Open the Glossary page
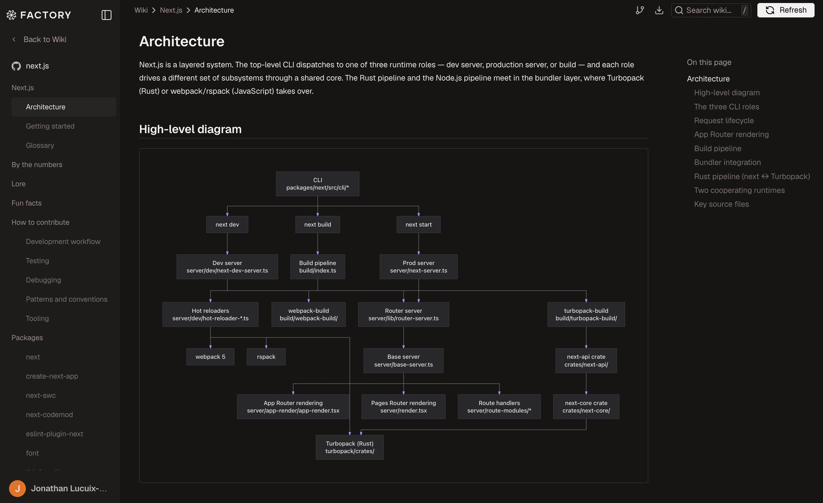823x503 pixels. pos(40,145)
